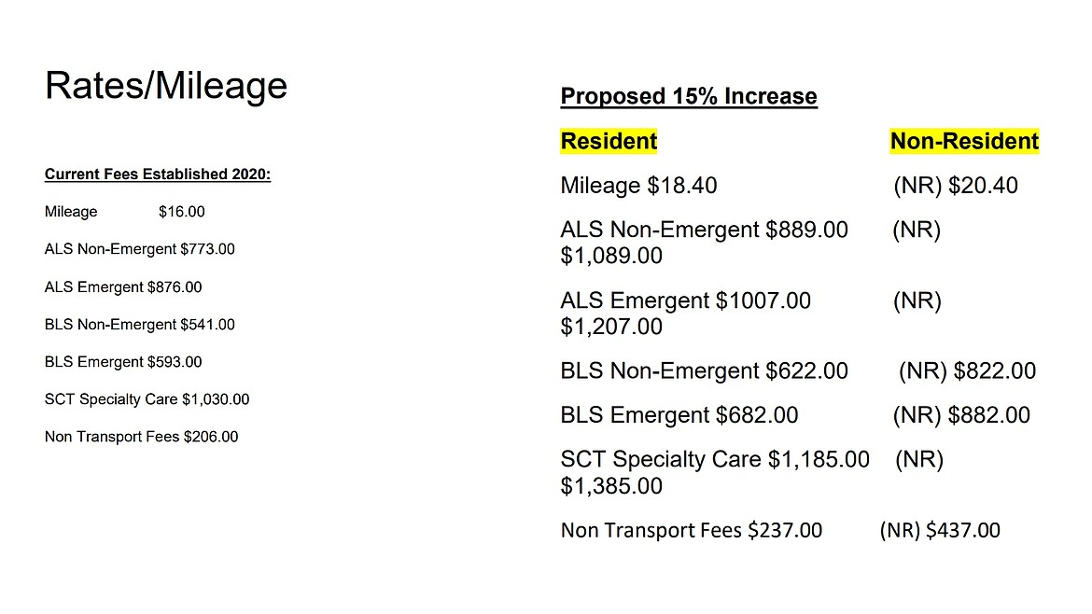This screenshot has height=614, width=1092.
Task: Select the highlighted Resident label
Action: pos(609,141)
